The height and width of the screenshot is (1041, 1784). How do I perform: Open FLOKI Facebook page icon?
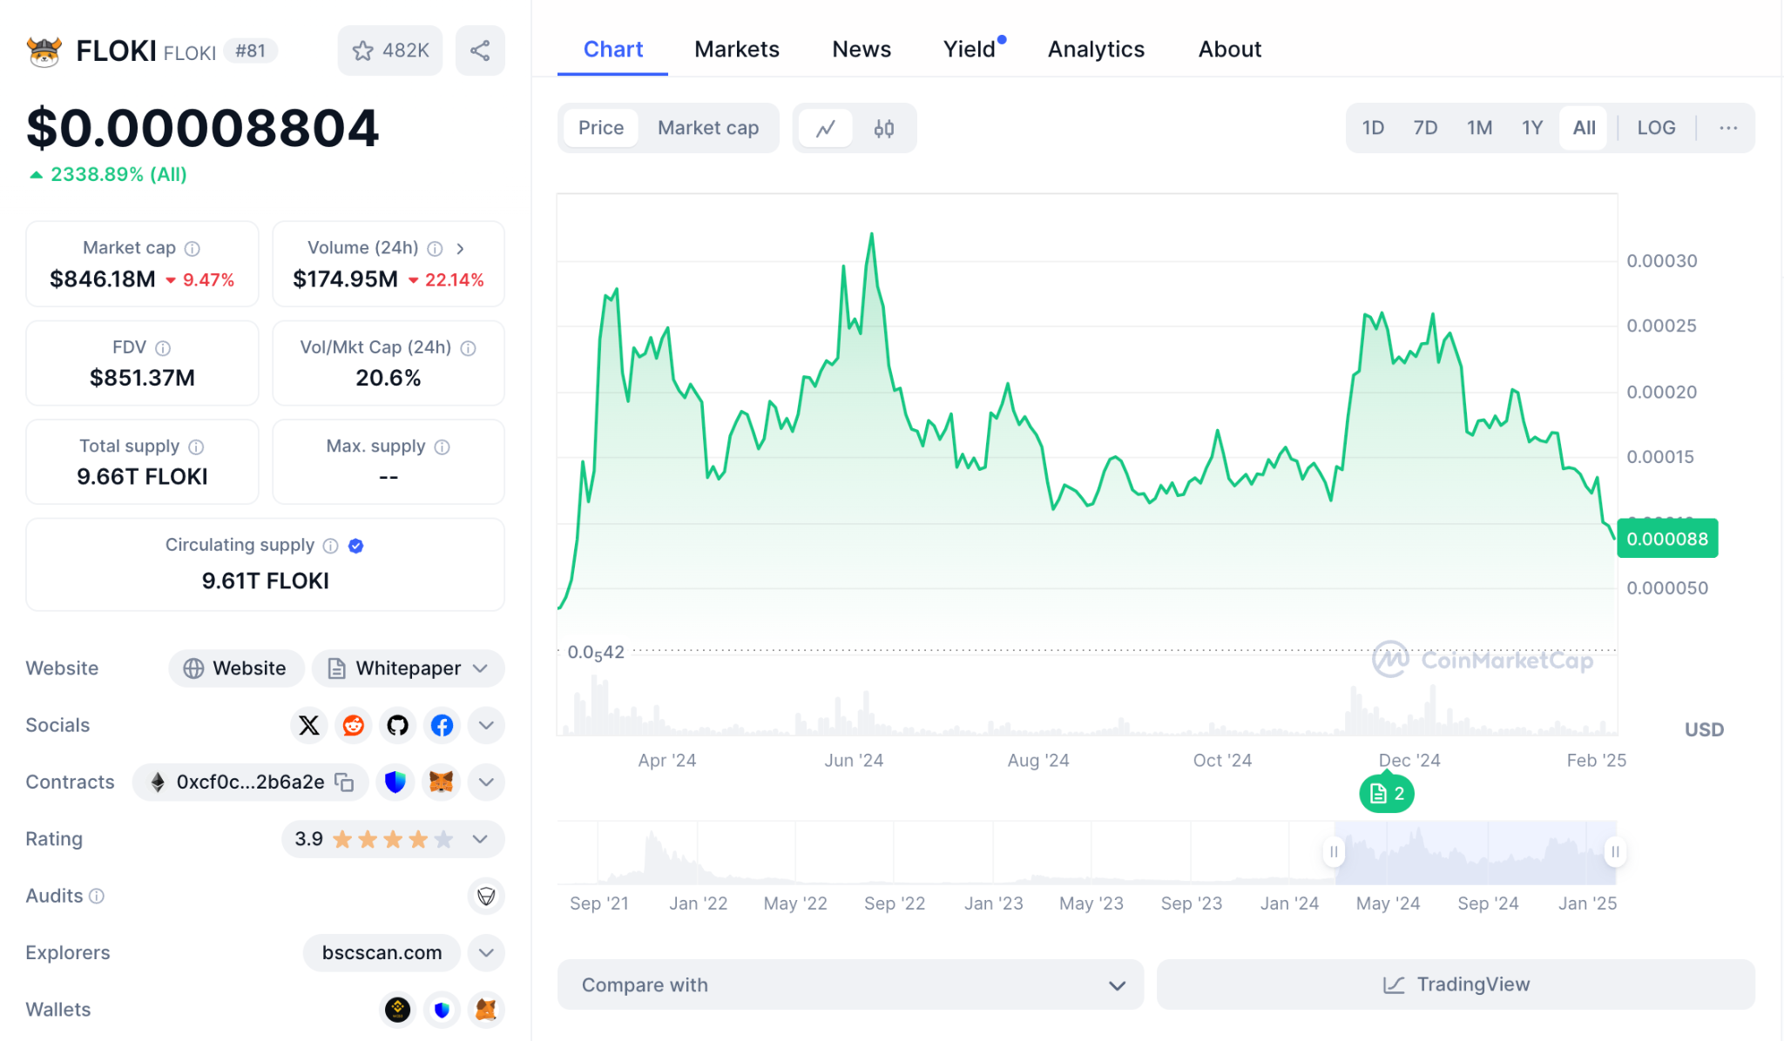coord(443,725)
